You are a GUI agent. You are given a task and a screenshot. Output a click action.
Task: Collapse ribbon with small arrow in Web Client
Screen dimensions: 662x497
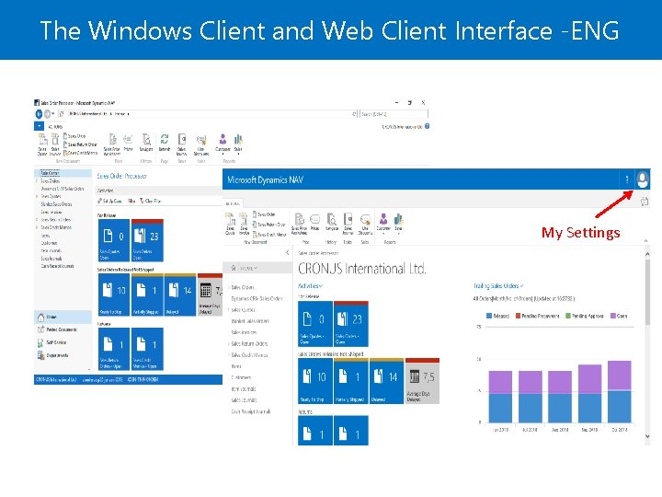coord(646,240)
